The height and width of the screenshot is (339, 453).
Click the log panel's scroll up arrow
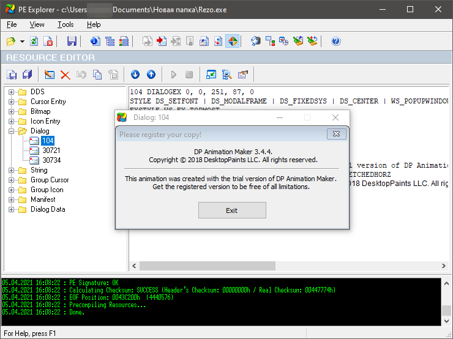point(446,283)
